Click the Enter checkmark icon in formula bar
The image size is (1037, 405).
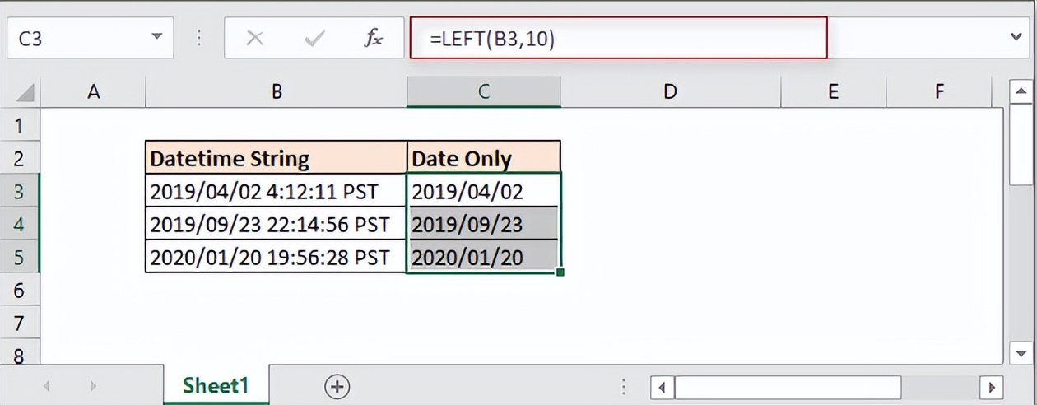tap(314, 38)
